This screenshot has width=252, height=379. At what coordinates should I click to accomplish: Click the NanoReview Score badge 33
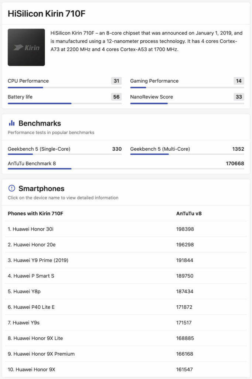tap(239, 97)
